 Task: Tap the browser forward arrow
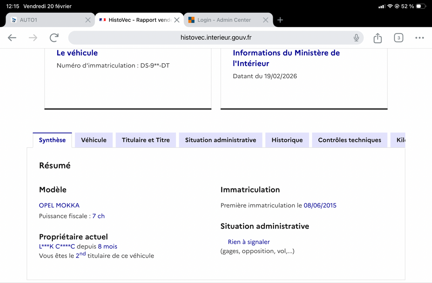[33, 38]
